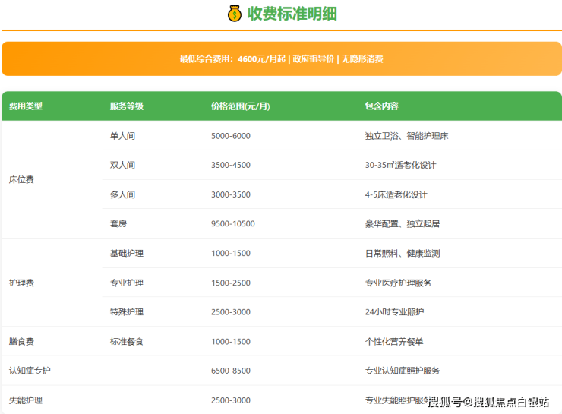The height and width of the screenshot is (414, 562).
Task: Select the 单人间 row cell
Action: tap(122, 136)
